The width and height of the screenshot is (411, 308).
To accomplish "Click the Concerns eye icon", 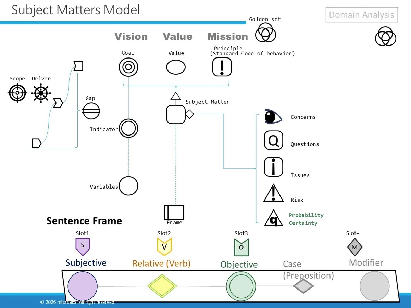I will point(273,116).
